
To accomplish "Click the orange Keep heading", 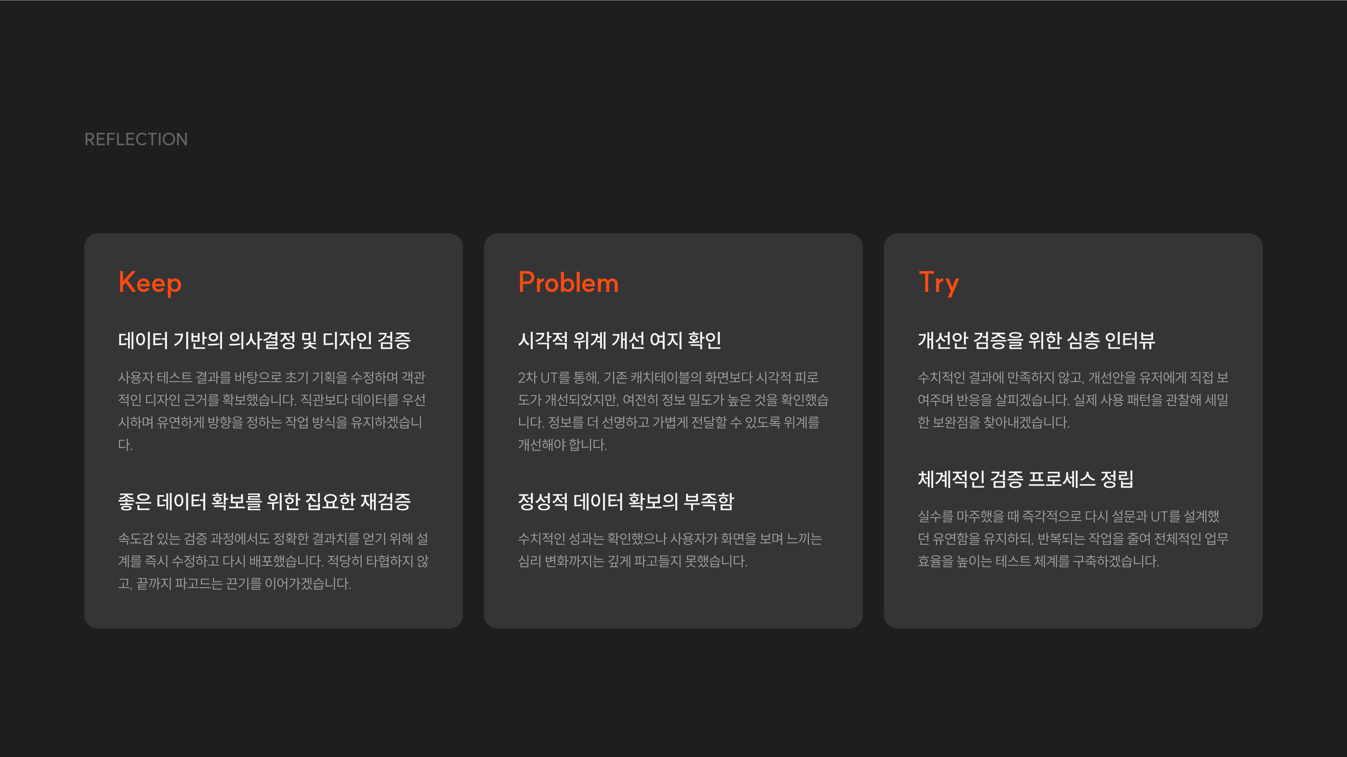I will click(150, 282).
